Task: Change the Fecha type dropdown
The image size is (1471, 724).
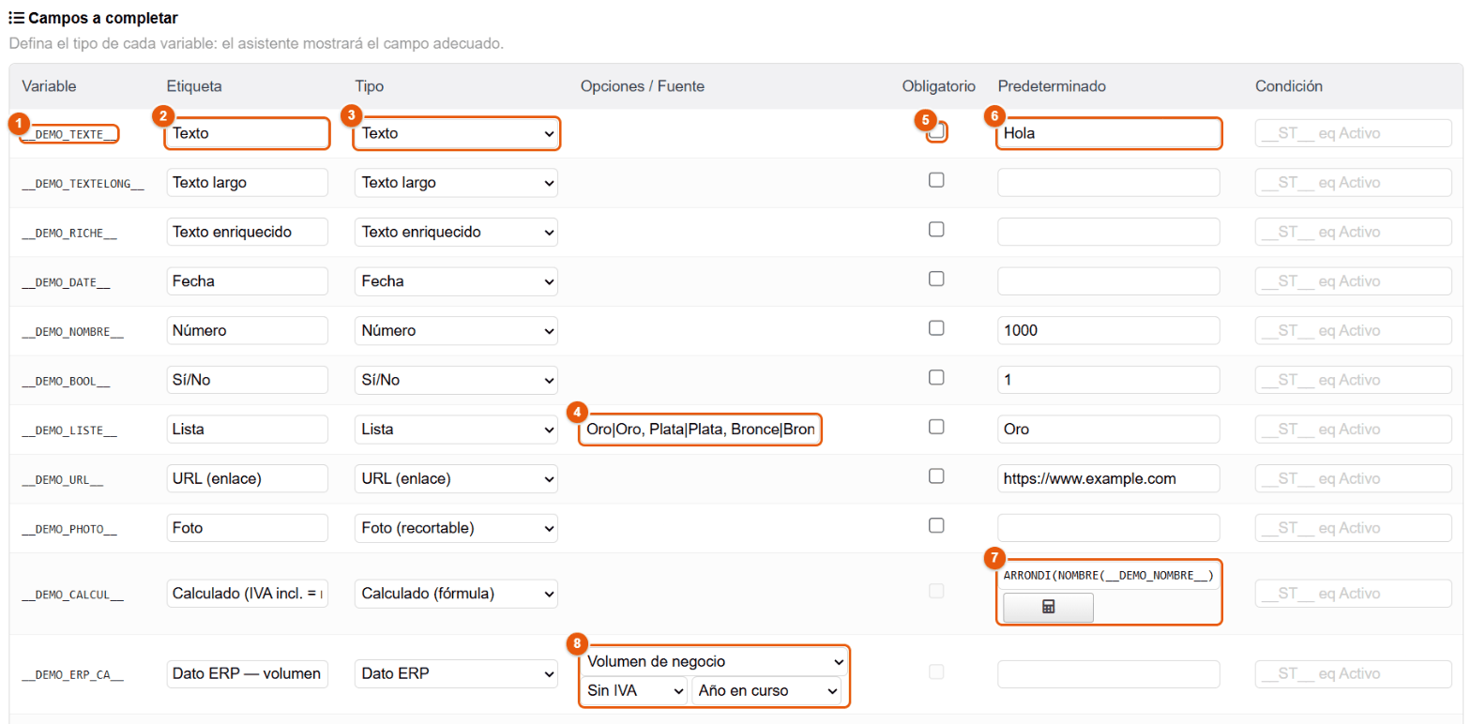Action: [x=456, y=281]
